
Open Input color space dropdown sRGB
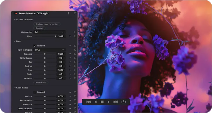pyautogui.click(x=50, y=50)
